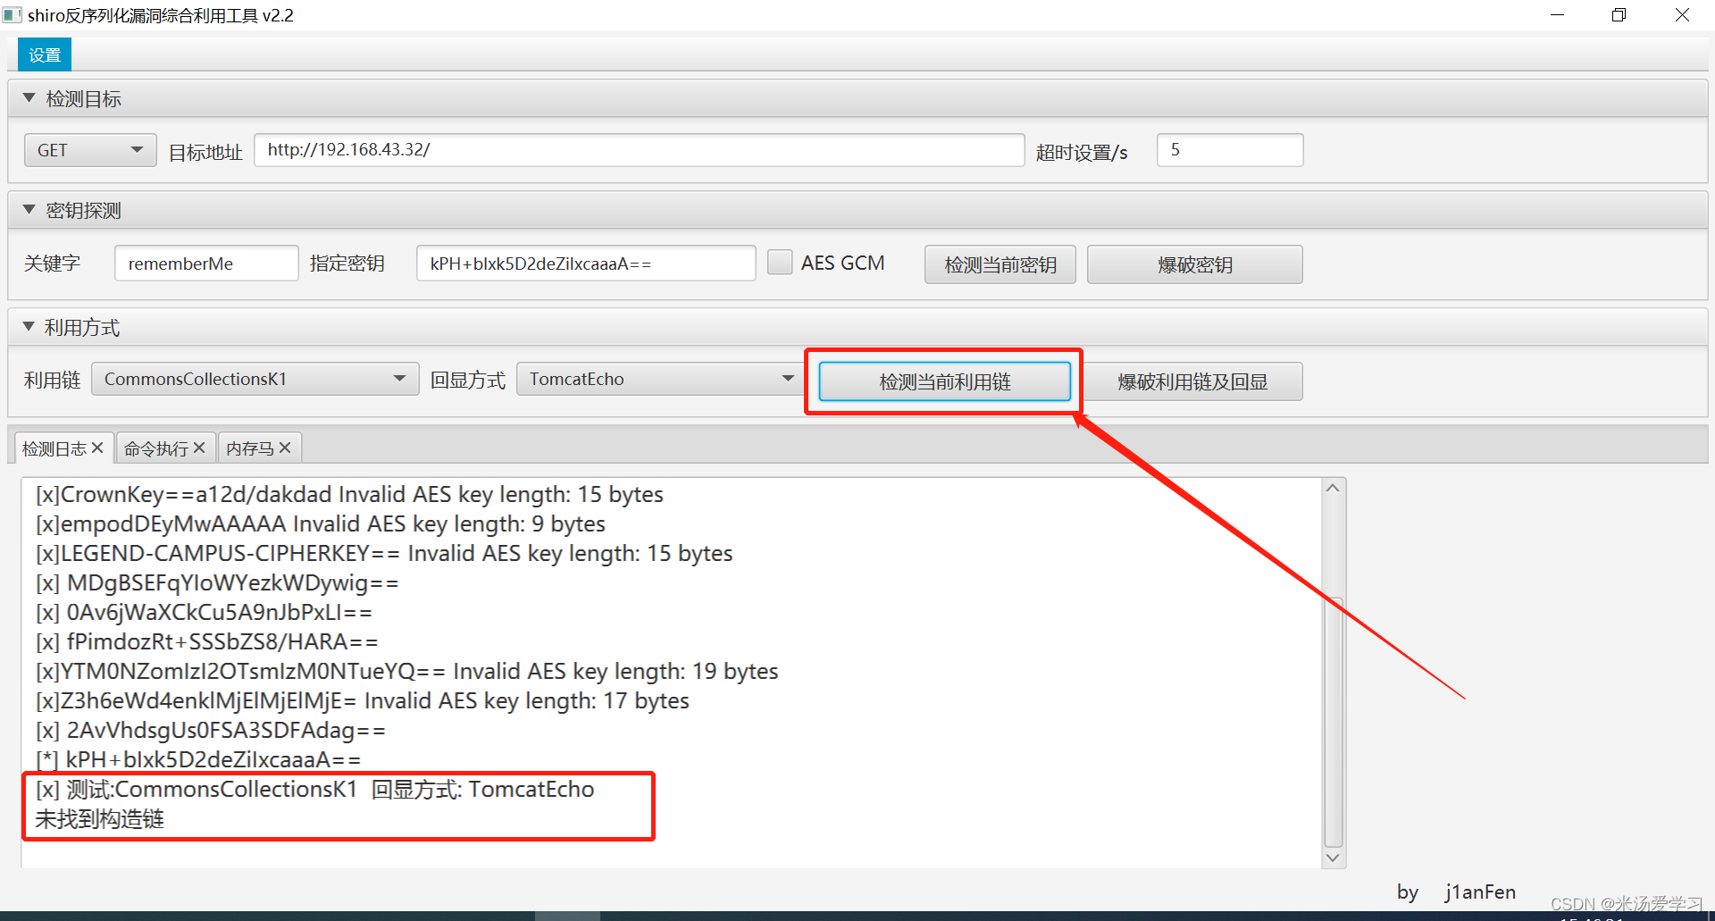1715x921 pixels.
Task: Collapse the 检测目标 section
Action: coord(29,98)
